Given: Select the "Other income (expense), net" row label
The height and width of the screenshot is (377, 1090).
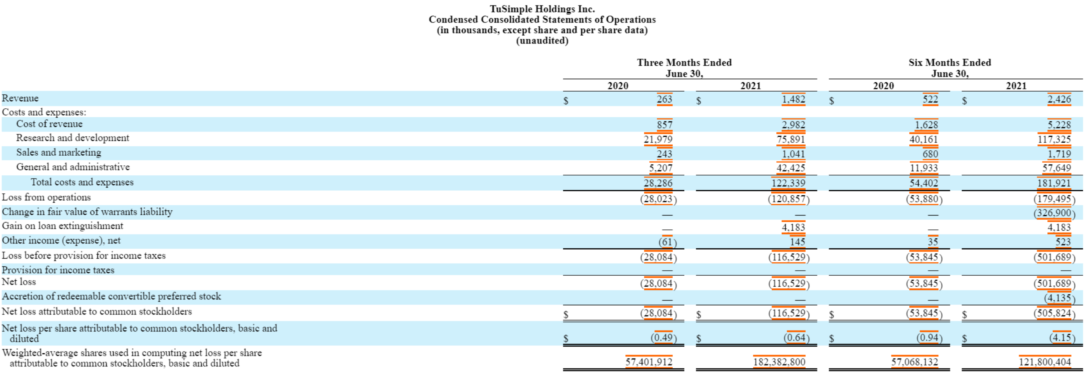Looking at the screenshot, I should pyautogui.click(x=61, y=240).
